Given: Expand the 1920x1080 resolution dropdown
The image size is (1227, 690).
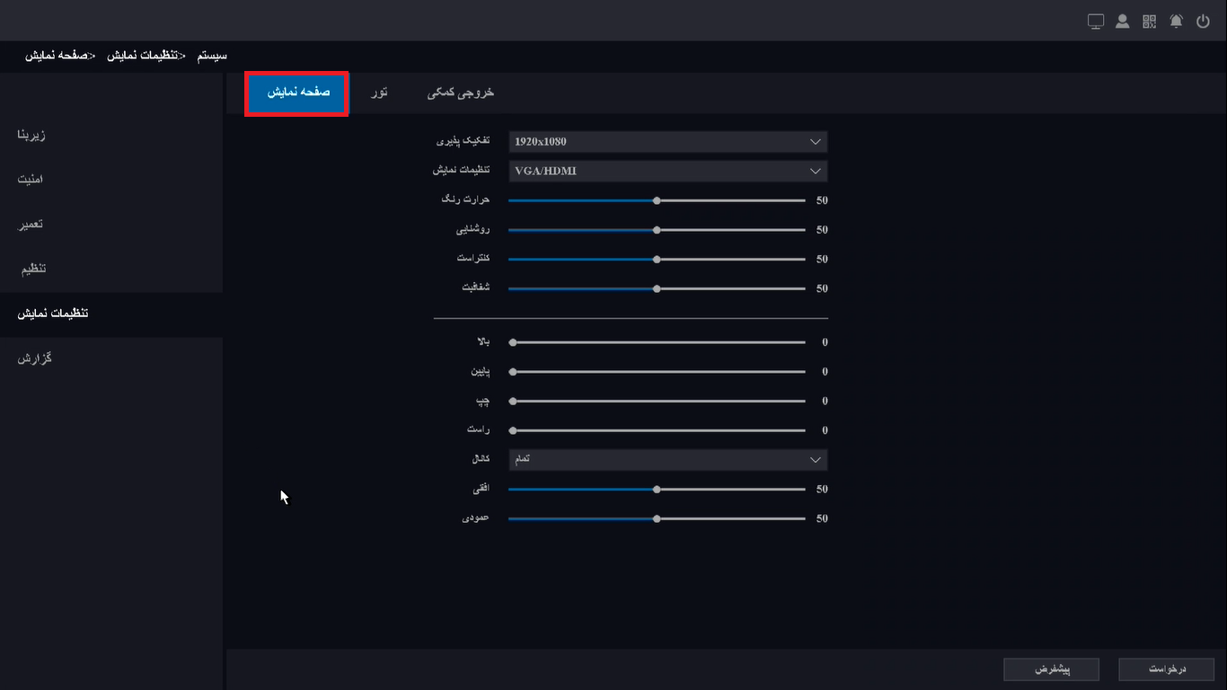Looking at the screenshot, I should tap(667, 142).
